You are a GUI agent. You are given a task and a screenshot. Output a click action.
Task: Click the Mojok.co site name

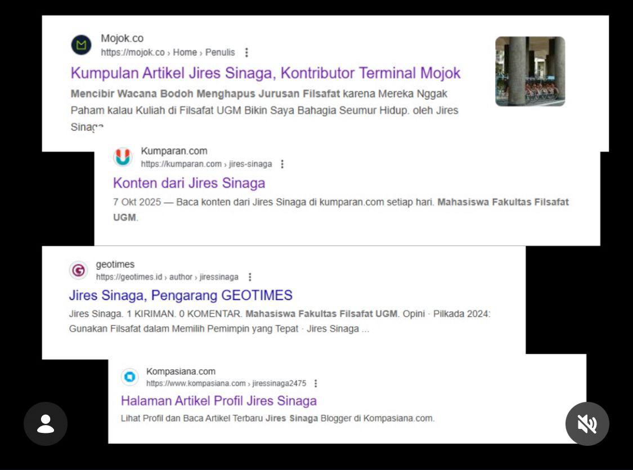[x=122, y=38]
